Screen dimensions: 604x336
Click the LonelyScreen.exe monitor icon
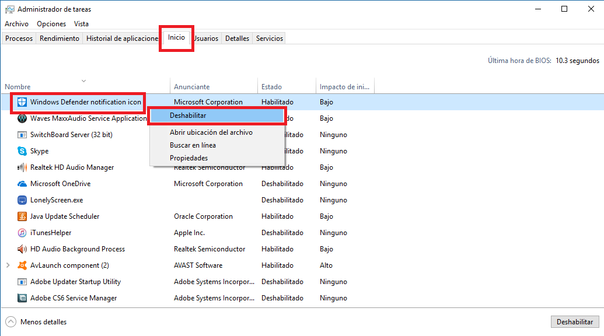[x=22, y=200]
